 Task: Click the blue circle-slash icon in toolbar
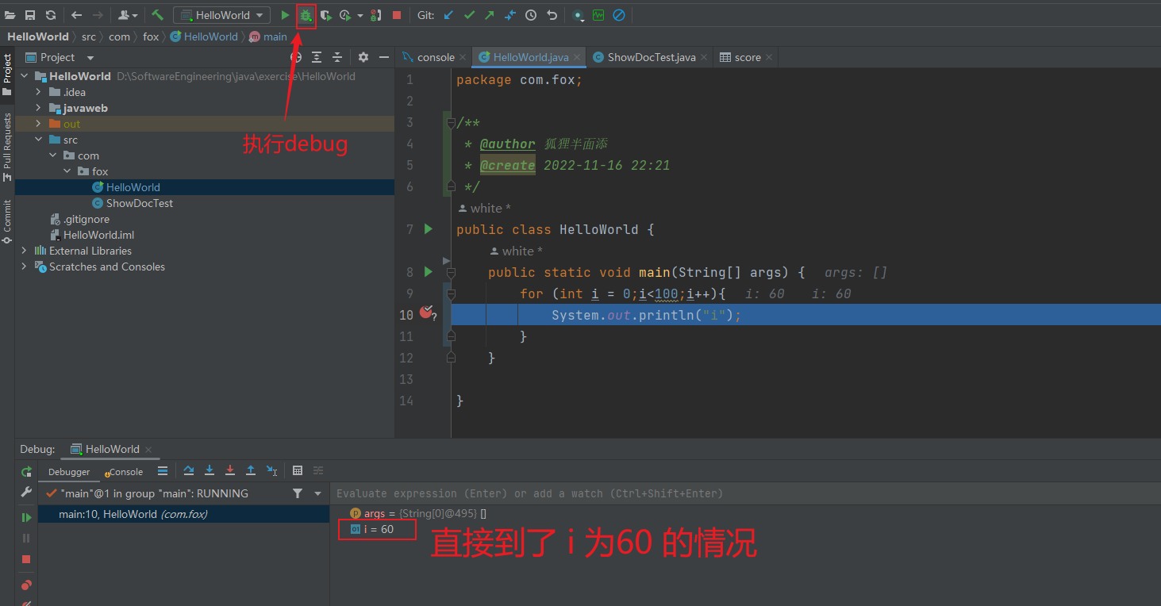(619, 15)
